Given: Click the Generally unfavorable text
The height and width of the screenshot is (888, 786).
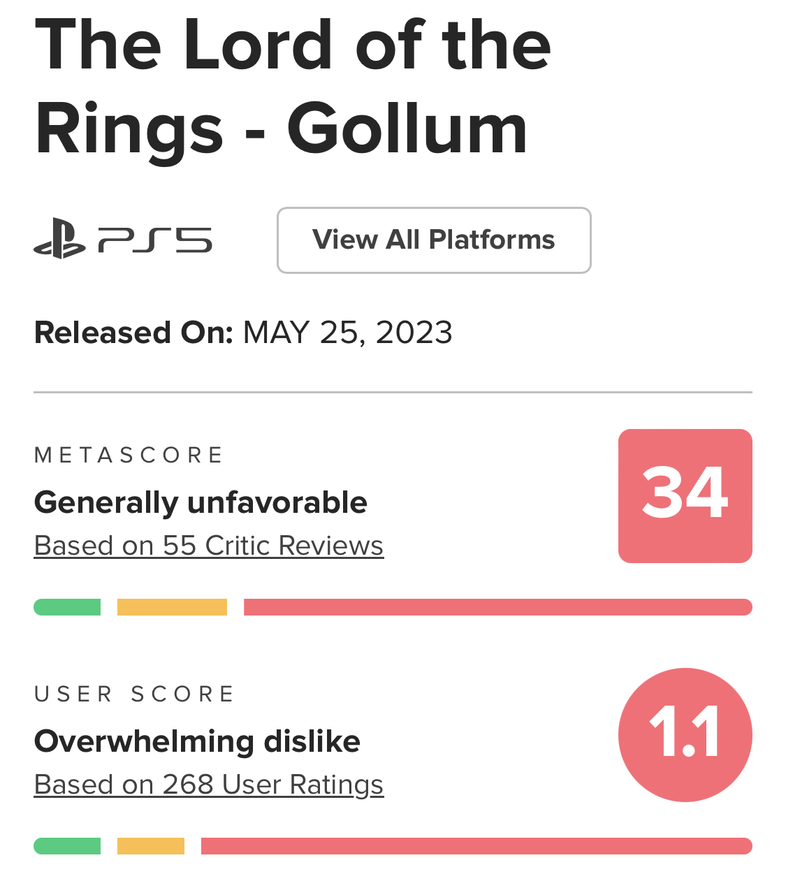Looking at the screenshot, I should coord(201,502).
